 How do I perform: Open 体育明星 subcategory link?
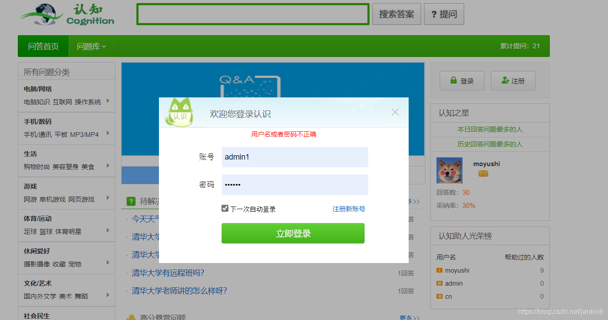pyautogui.click(x=68, y=232)
